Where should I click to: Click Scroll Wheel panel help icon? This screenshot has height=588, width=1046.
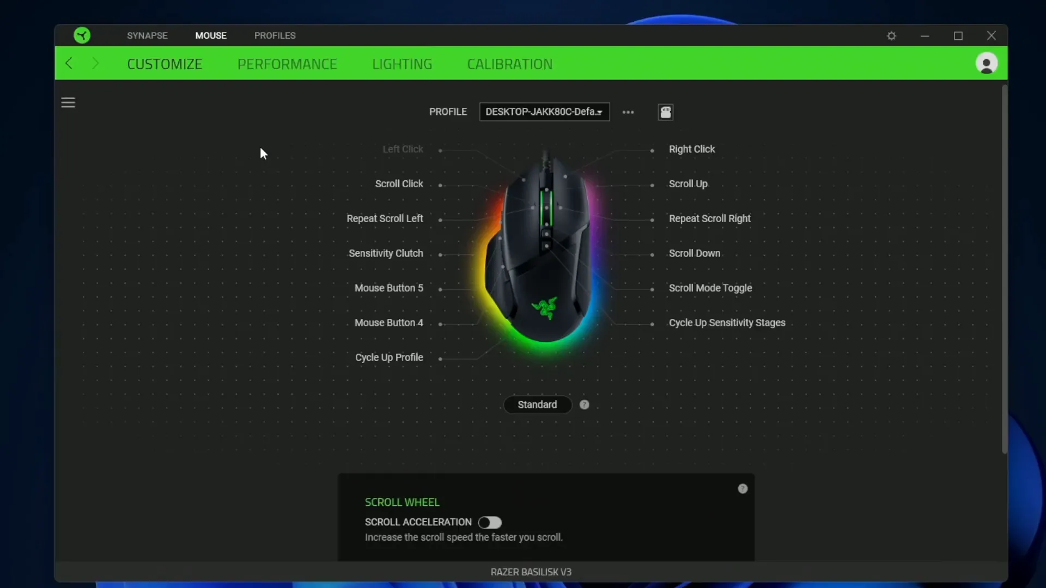[x=743, y=488]
